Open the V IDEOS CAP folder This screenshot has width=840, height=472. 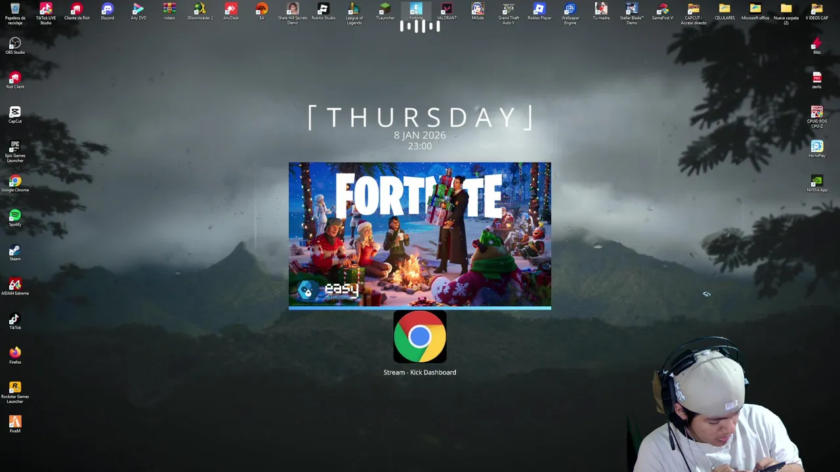(817, 11)
